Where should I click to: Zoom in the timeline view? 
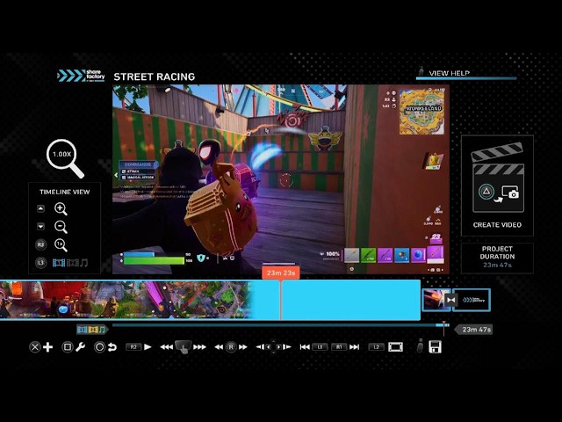[61, 208]
